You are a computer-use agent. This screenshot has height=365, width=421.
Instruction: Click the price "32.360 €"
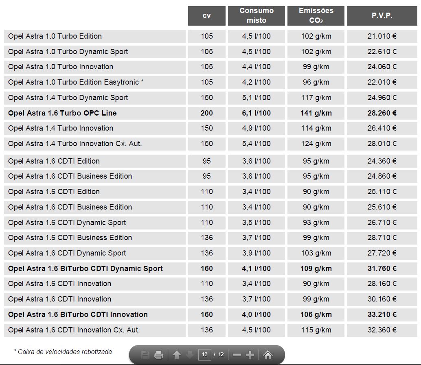(382, 330)
